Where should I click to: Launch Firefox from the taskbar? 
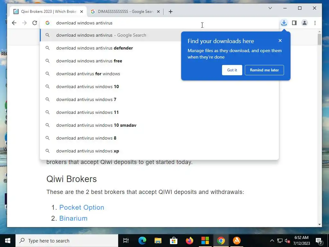(190, 241)
